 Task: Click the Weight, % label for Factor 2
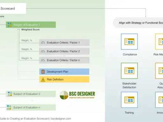[27, 49]
